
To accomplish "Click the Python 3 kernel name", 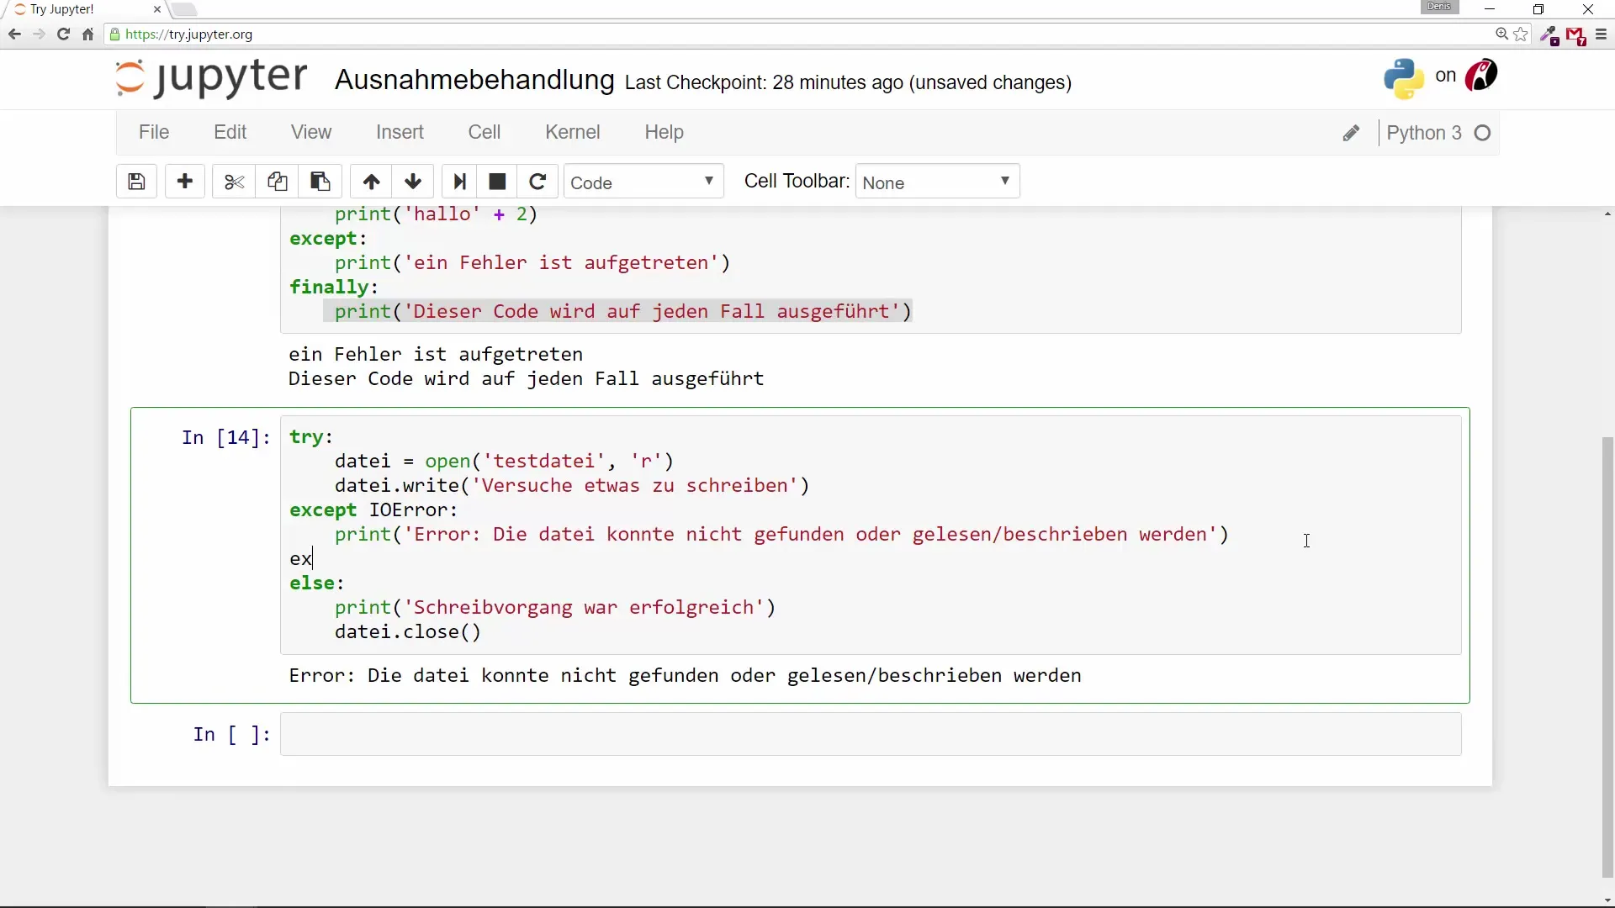I will tap(1424, 133).
